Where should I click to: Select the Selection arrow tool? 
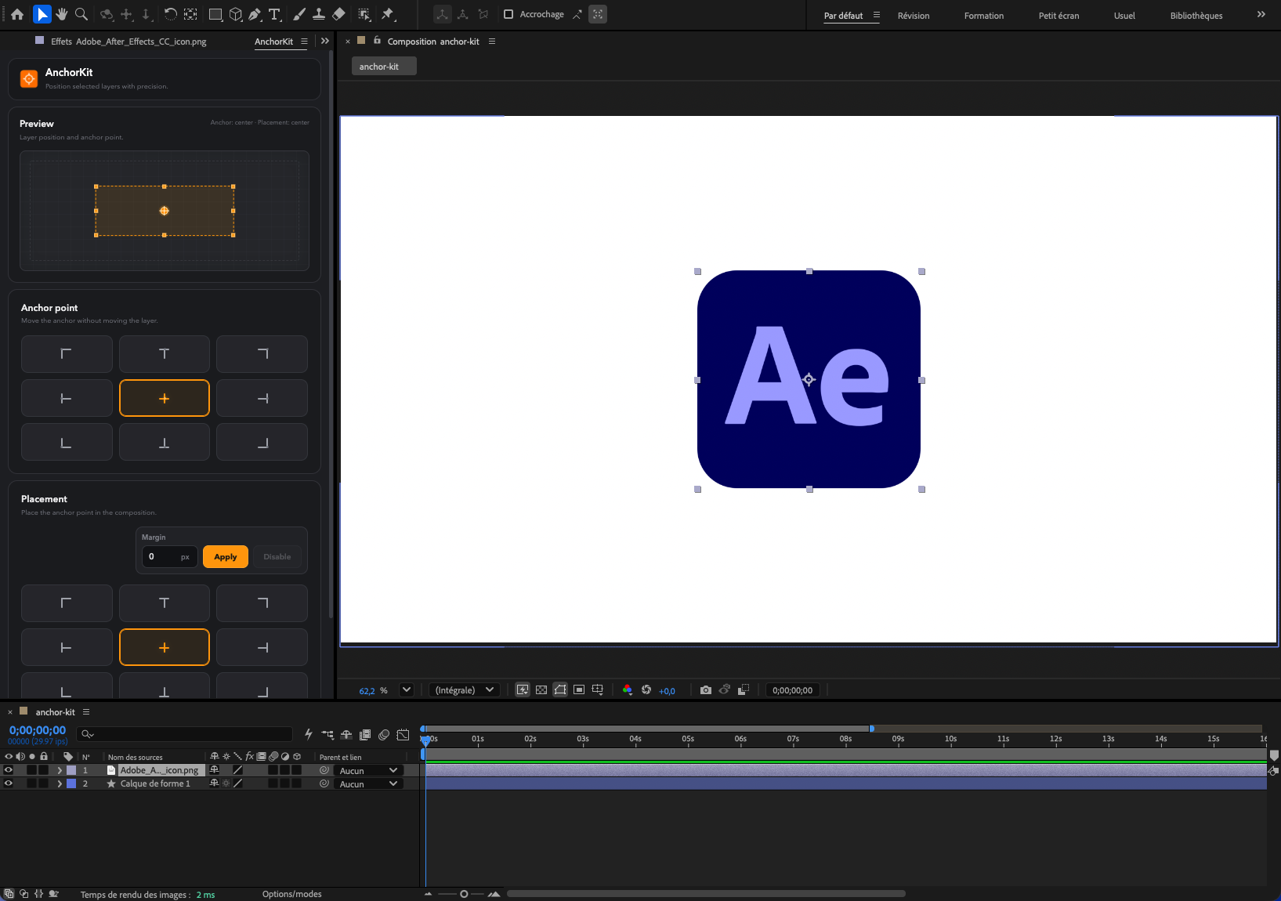[x=42, y=14]
